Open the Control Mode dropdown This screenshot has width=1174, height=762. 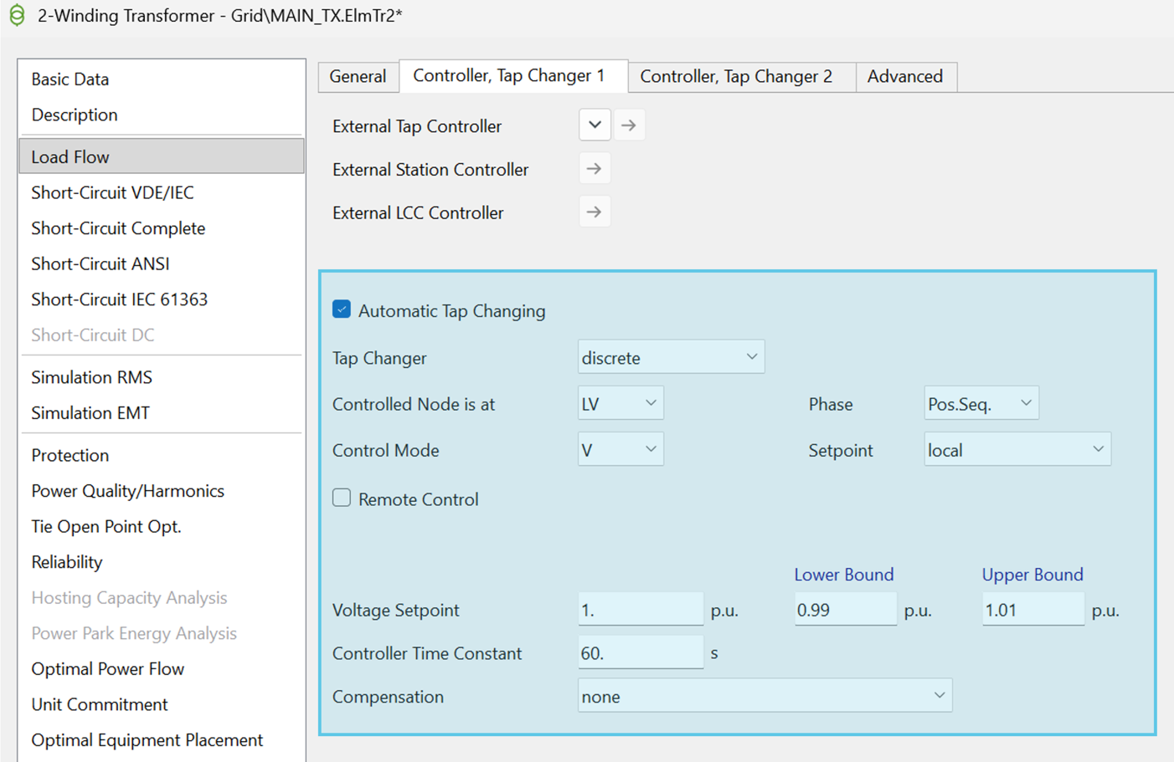point(620,449)
